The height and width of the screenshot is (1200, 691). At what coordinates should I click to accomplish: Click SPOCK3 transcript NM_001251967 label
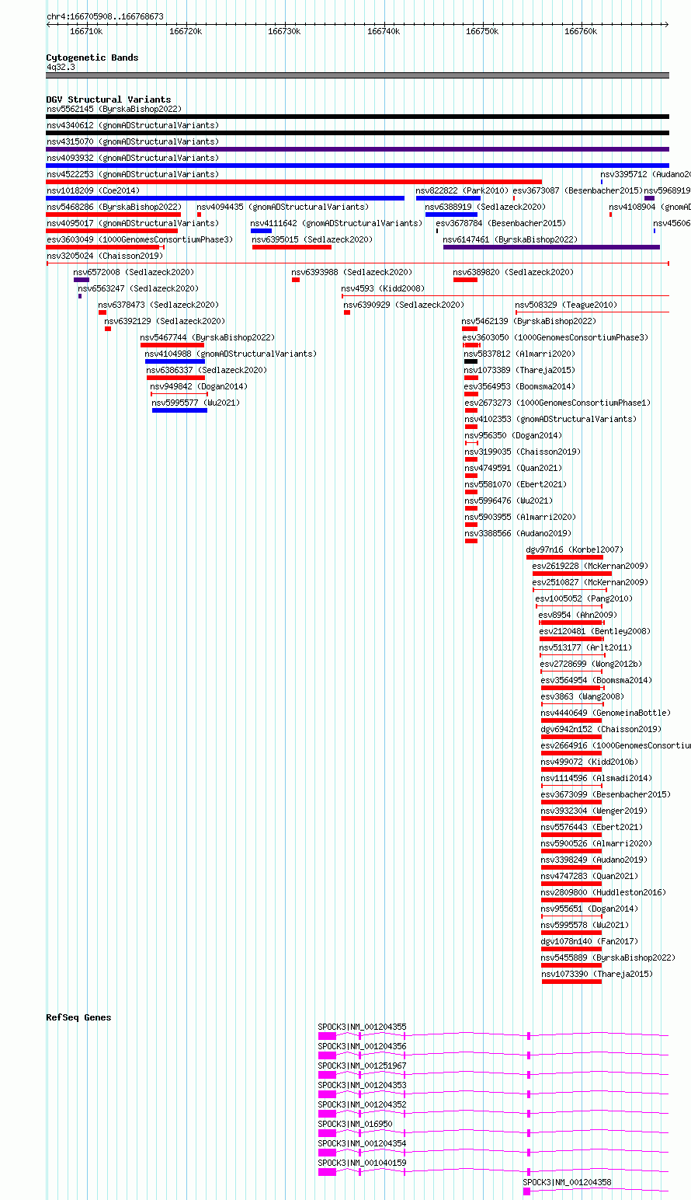pyautogui.click(x=363, y=1066)
